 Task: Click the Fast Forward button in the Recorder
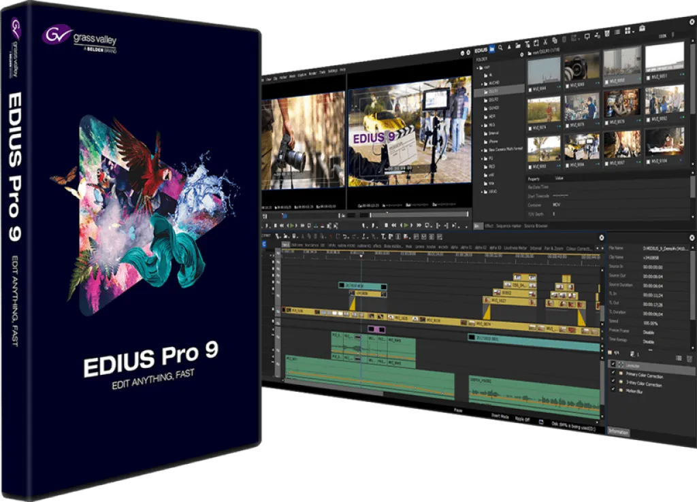(419, 225)
